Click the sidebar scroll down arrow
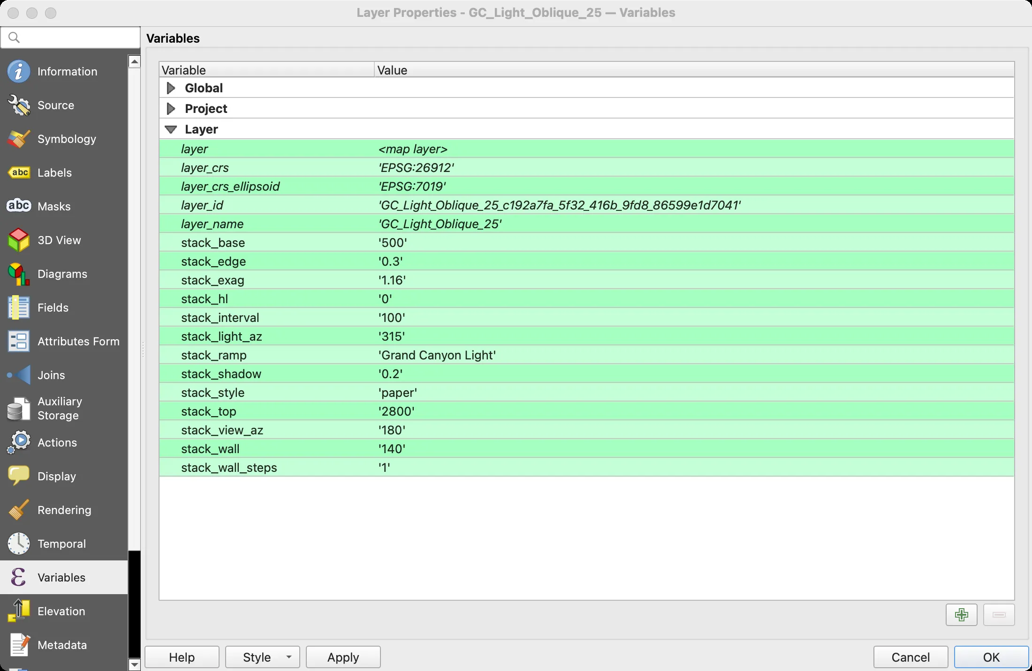The height and width of the screenshot is (671, 1032). [x=135, y=664]
